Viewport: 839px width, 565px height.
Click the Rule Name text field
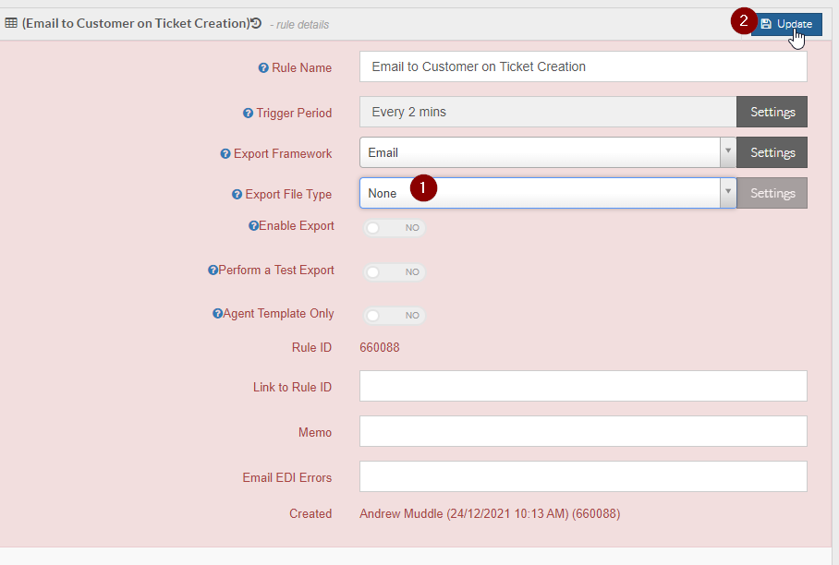583,66
